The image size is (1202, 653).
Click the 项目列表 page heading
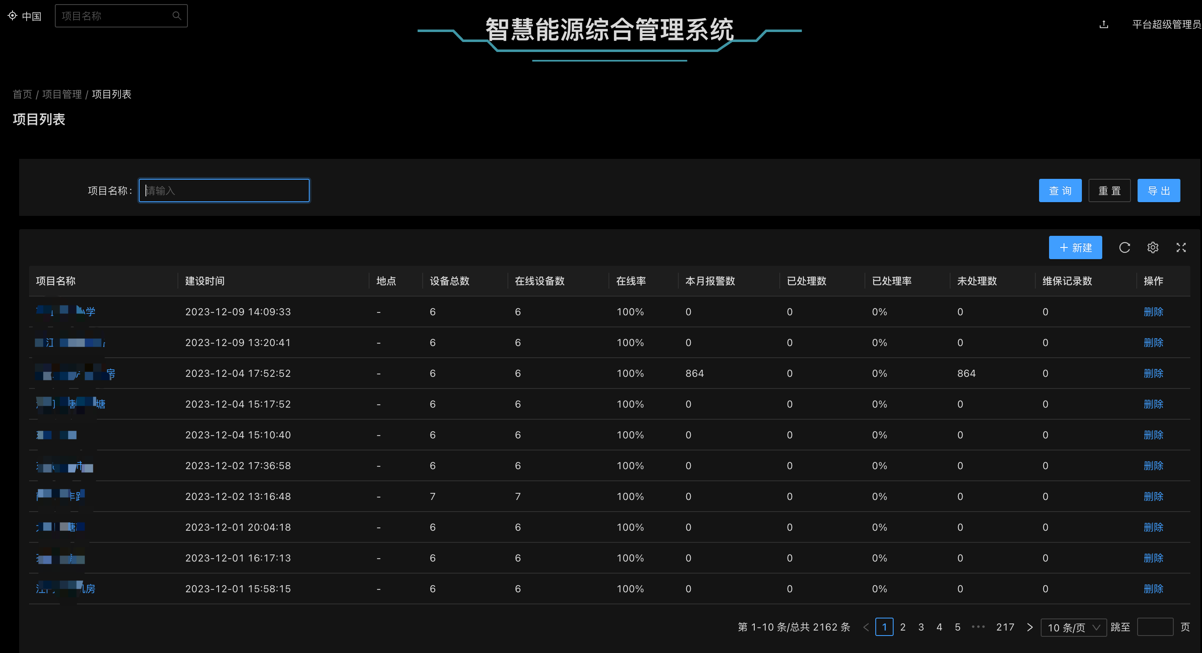[39, 119]
